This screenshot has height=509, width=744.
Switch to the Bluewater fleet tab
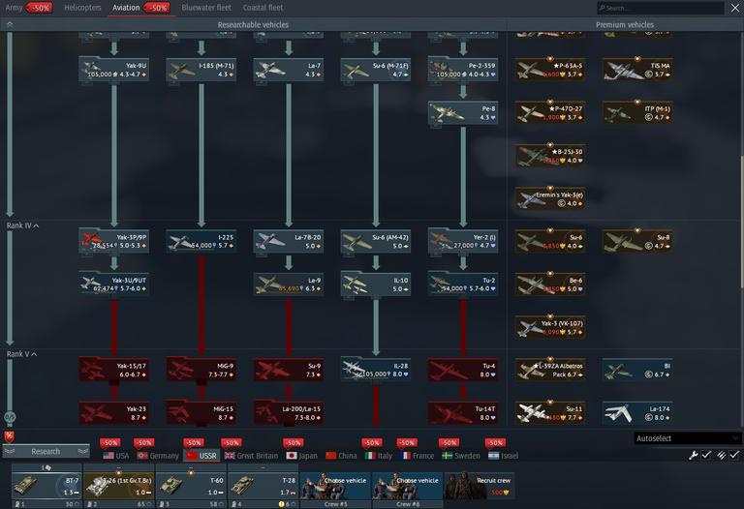coord(206,8)
